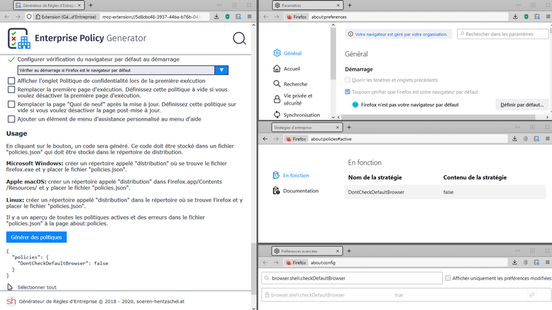Viewport: 552px width, 310px height.
Task: Click 'true' value in about:config row
Action: coord(399,295)
